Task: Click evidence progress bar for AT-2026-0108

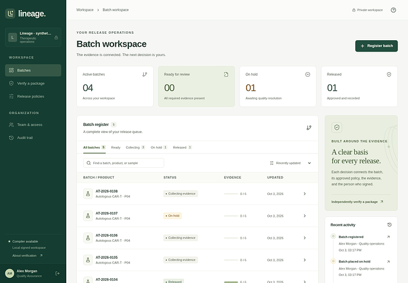Action: (x=231, y=194)
